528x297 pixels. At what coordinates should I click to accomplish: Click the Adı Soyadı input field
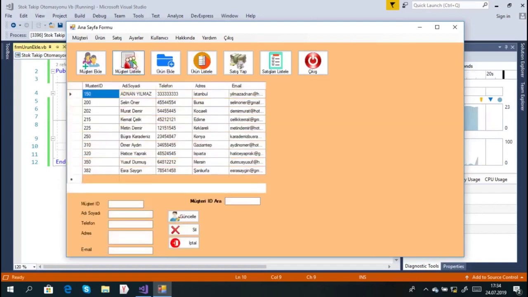click(130, 214)
